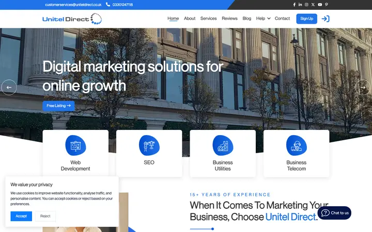Image resolution: width=372 pixels, height=232 pixels.
Task: Open the X (Twitter) icon
Action: [x=313, y=5]
